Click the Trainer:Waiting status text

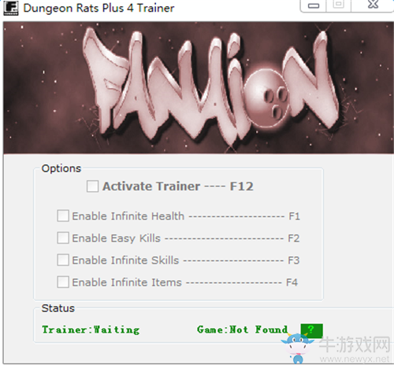(91, 329)
